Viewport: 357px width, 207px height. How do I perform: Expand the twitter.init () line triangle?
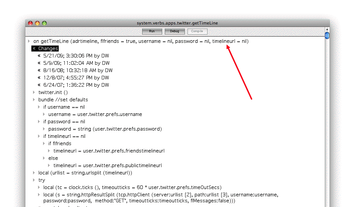[34, 92]
